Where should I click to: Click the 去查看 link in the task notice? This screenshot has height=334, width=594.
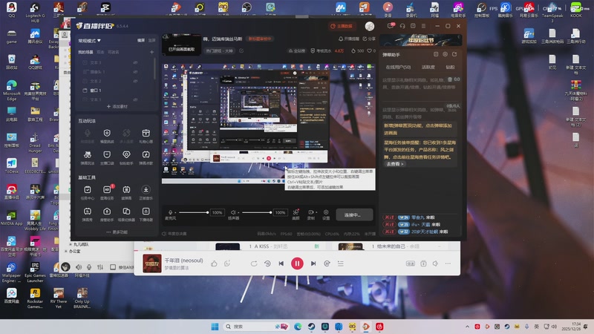395,164
